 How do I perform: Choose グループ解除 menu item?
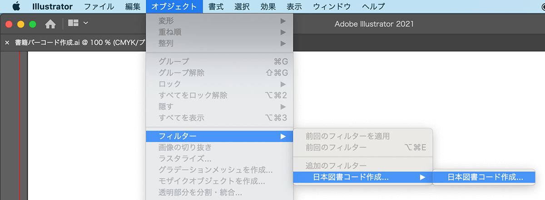tap(220, 73)
